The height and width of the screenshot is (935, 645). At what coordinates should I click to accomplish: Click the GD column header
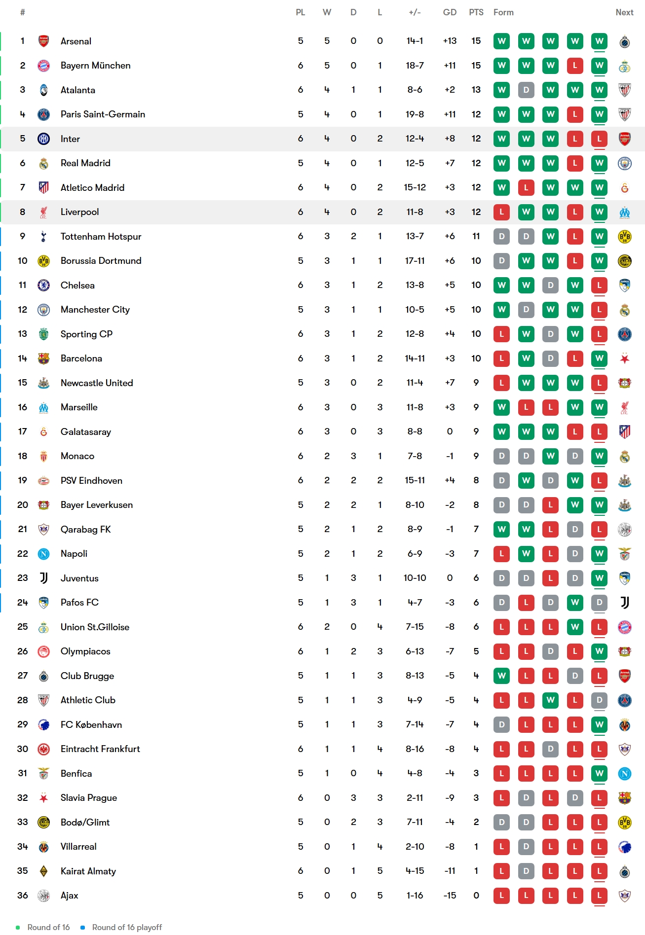(x=450, y=12)
